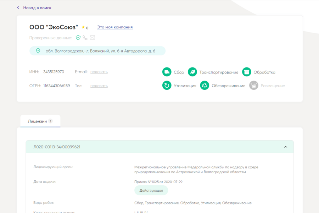Image resolution: width=319 pixels, height=213 pixels.
Task: Click the verified phone handset icon
Action: click(85, 38)
